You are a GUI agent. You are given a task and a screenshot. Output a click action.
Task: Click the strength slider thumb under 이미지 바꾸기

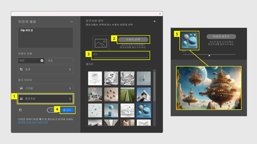point(209,56)
